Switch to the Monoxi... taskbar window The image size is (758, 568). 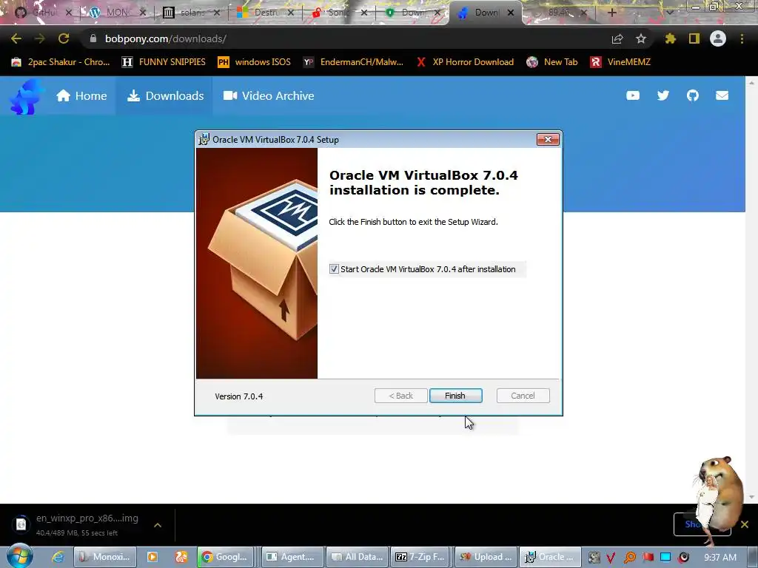pos(105,557)
